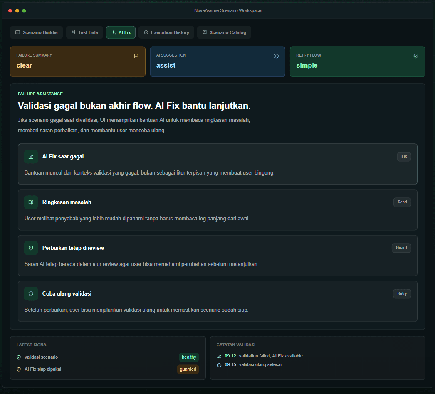Click the 'AI Fix siap dipakai' signal text
The image size is (435, 394).
43,369
